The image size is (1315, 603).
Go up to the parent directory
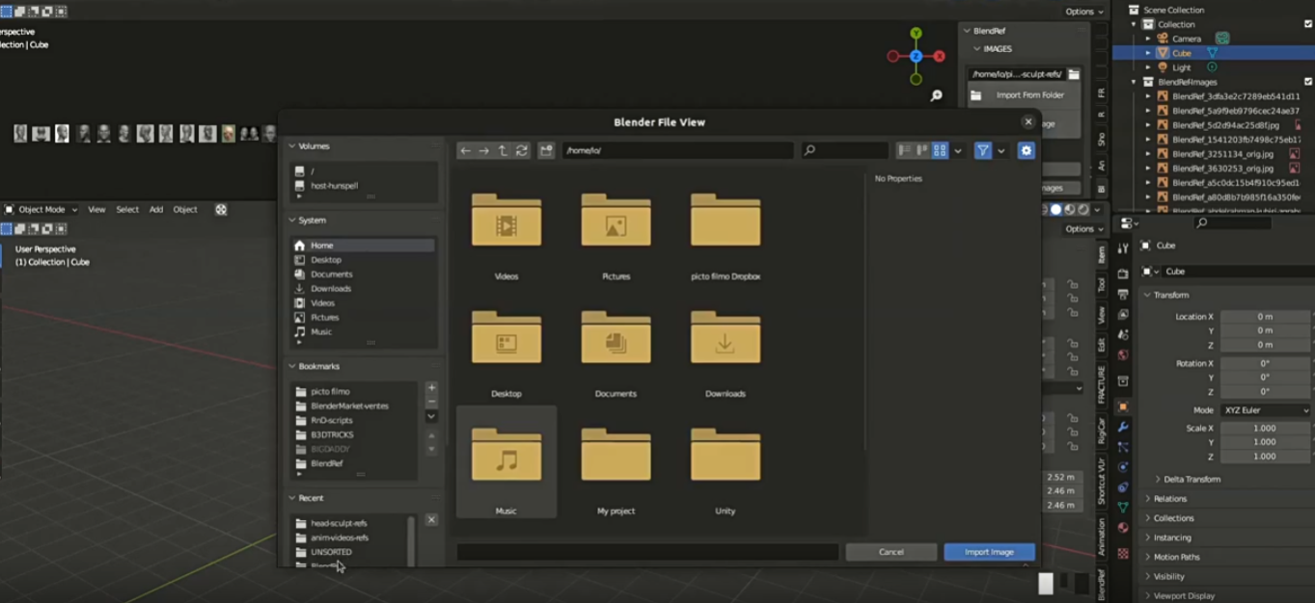pyautogui.click(x=503, y=150)
